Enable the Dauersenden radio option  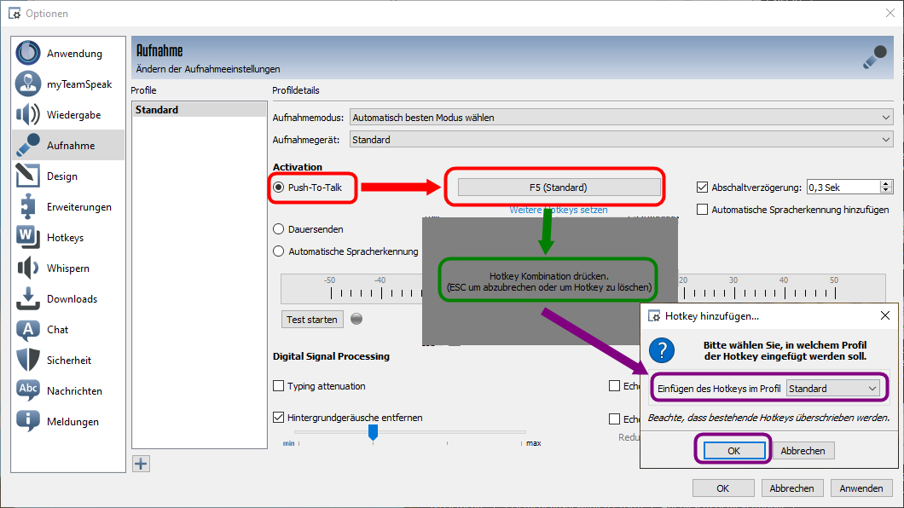279,229
